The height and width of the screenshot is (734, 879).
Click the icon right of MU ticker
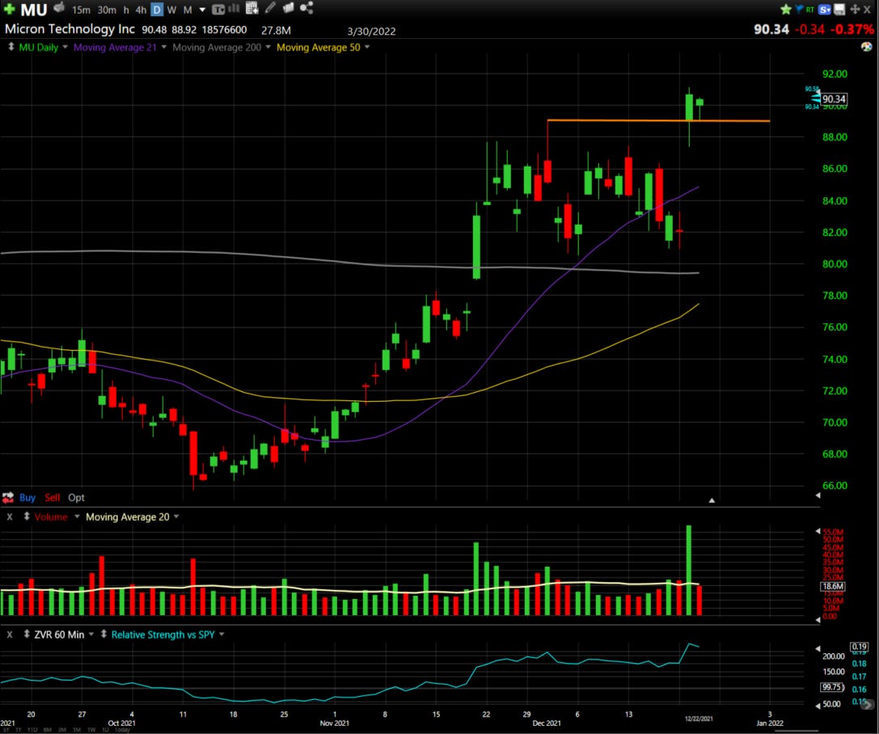pyautogui.click(x=59, y=8)
